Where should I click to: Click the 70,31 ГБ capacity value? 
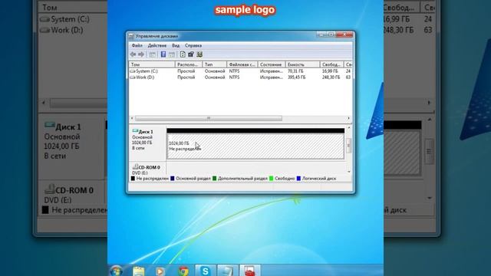295,71
